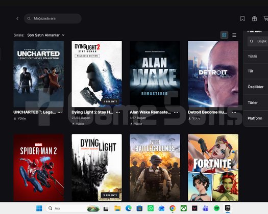Open the UNCHARTED Legacy of Thieves cover

[x=39, y=74]
